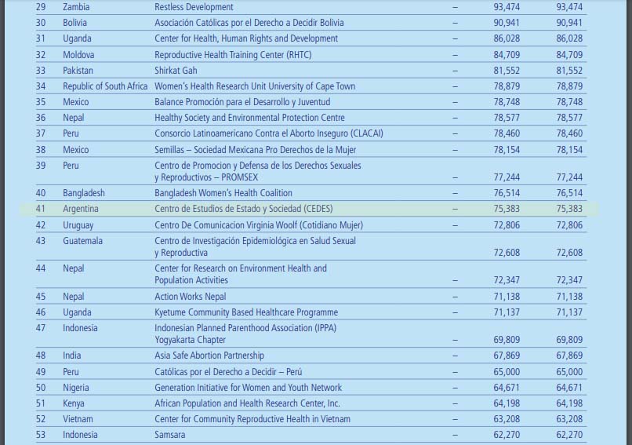Click the Vietnam country cell

tap(78, 419)
